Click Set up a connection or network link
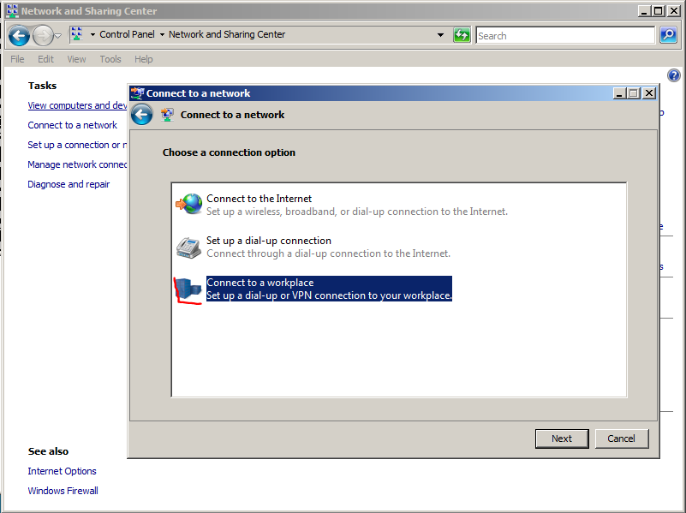 [77, 145]
